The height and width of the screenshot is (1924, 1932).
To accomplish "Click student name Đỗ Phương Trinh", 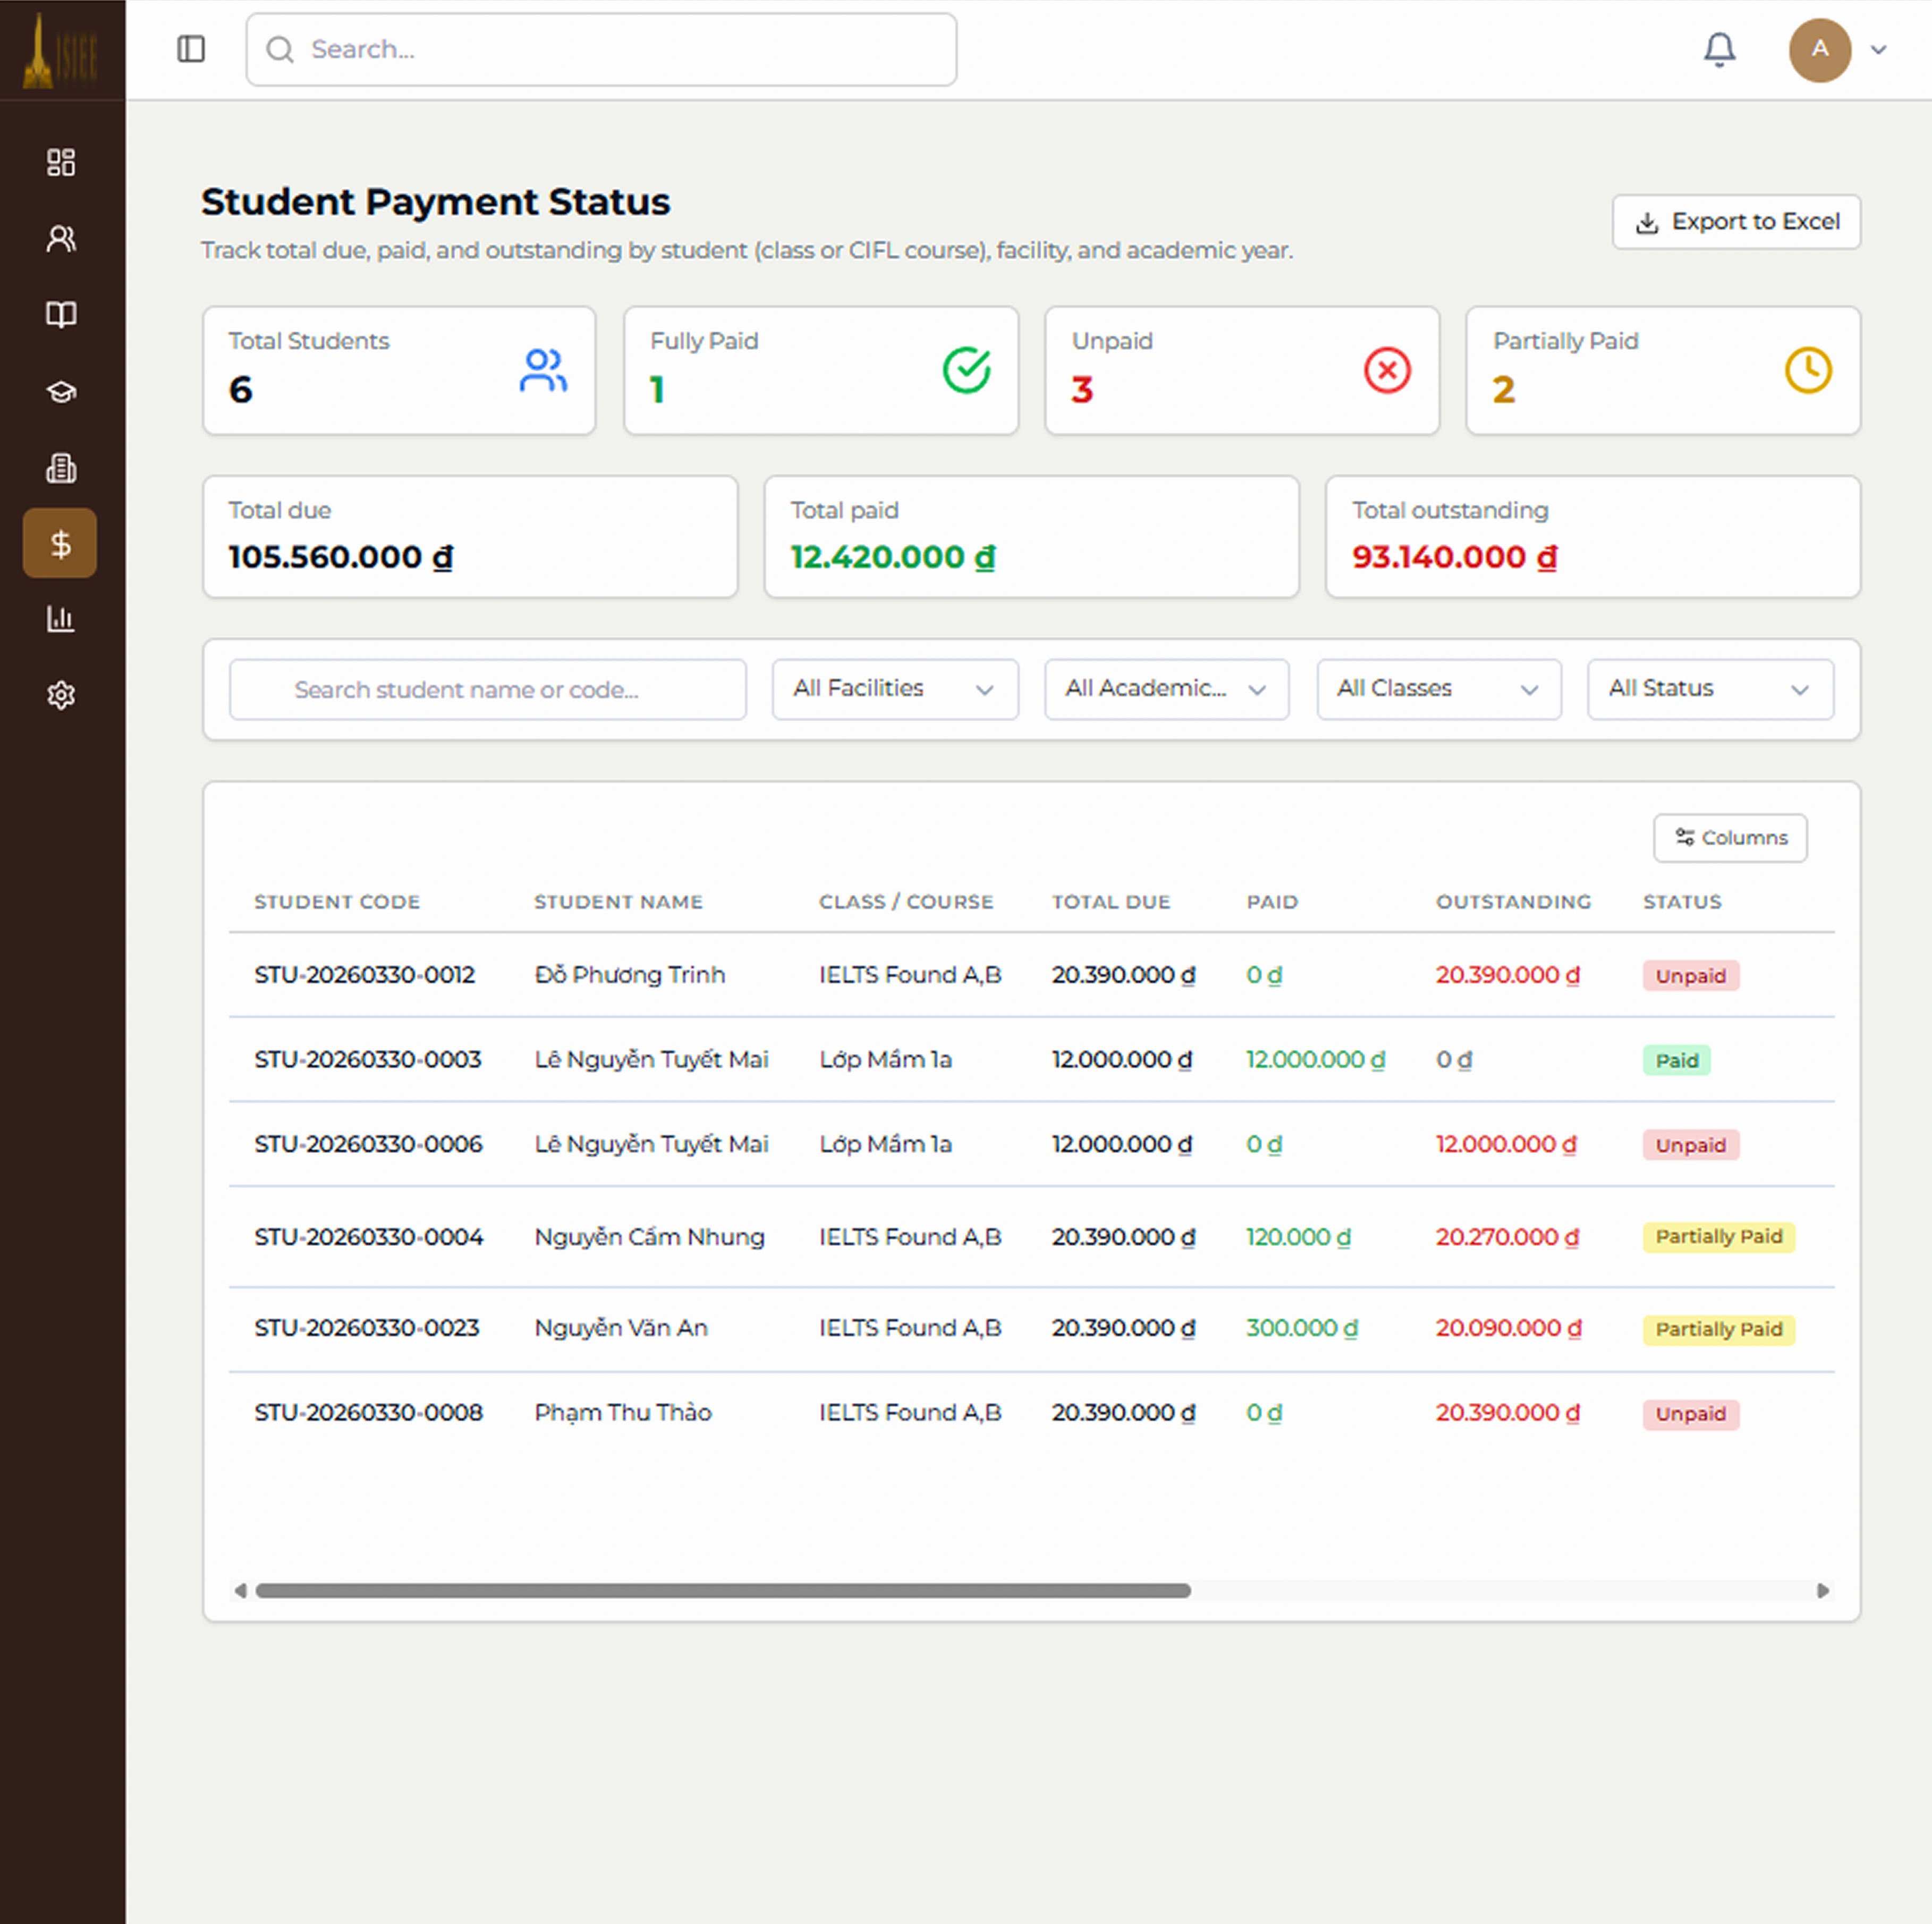I will pos(630,975).
